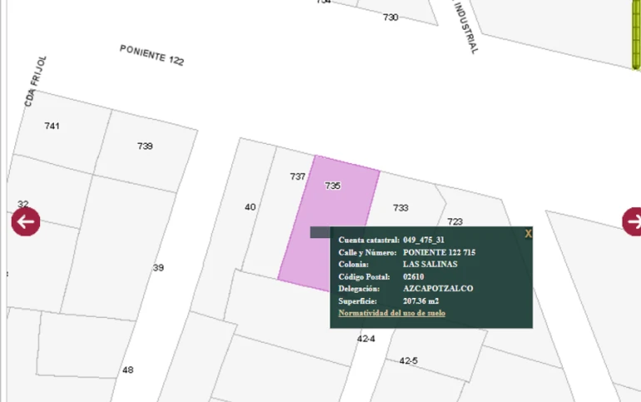Screen dimensions: 641x402
Task: Click the green marker at top-right edge
Action: [x=634, y=33]
